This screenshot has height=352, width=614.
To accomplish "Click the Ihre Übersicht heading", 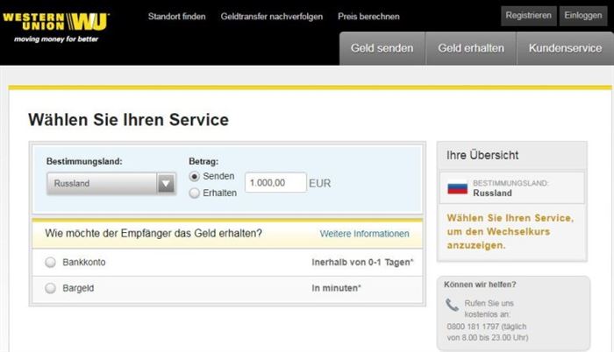I will [482, 155].
